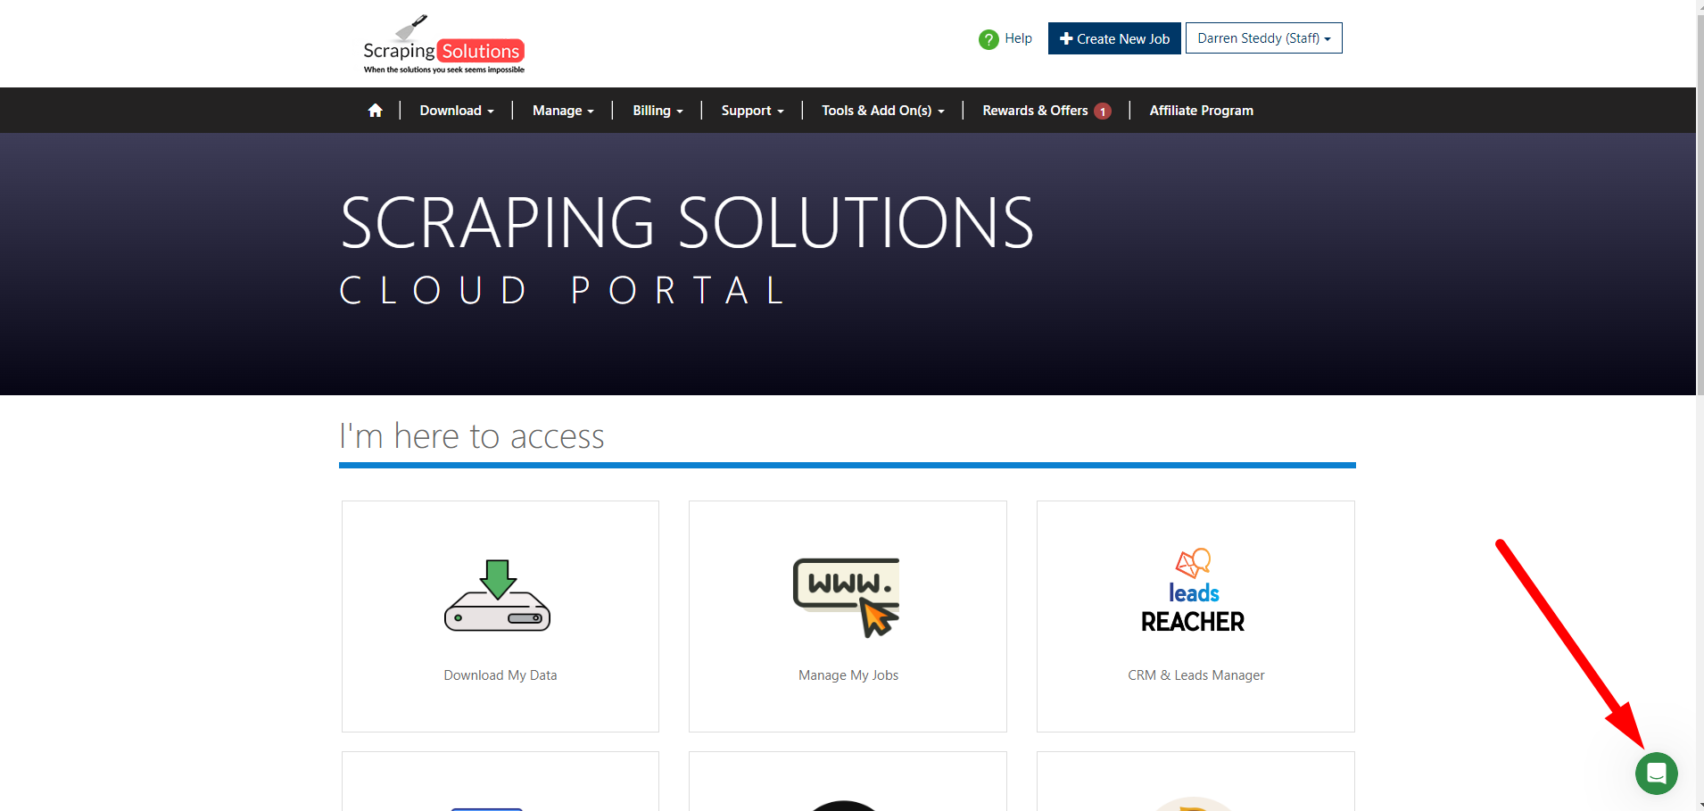1704x811 pixels.
Task: Click the SCRAPING SOLUTIONS banner heading
Action: tap(687, 223)
